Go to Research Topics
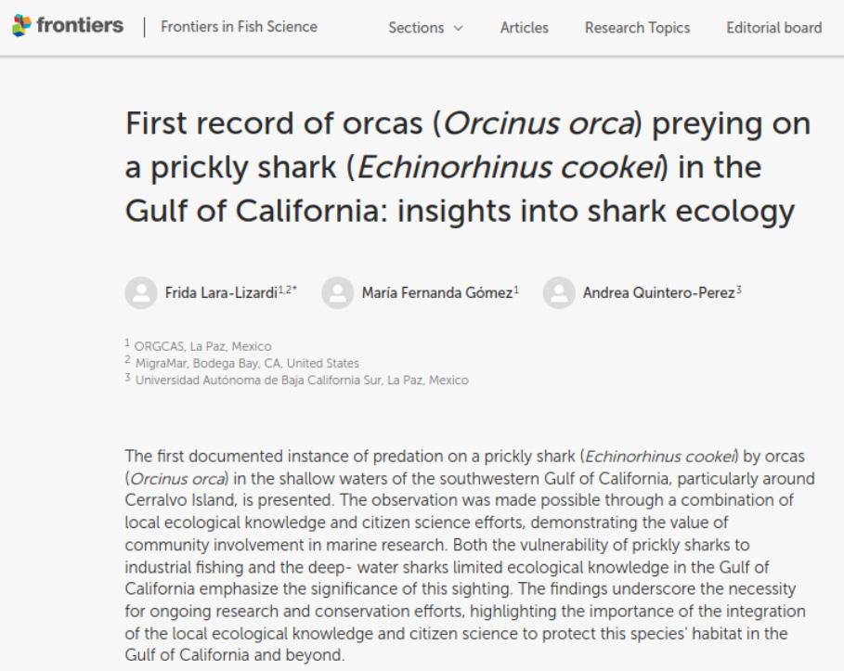This screenshot has width=844, height=671. [637, 28]
